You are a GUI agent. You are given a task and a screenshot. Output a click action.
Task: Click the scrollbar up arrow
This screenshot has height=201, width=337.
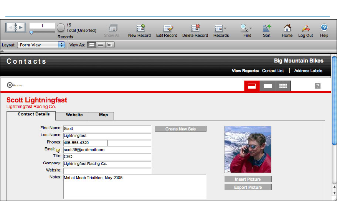pos(334,187)
